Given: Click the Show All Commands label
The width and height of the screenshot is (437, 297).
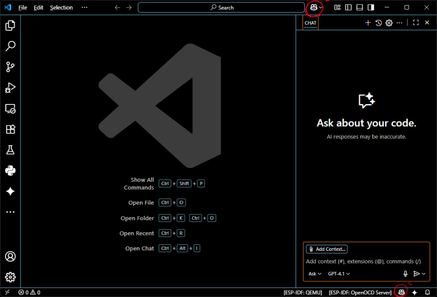Looking at the screenshot, I should coord(139,183).
